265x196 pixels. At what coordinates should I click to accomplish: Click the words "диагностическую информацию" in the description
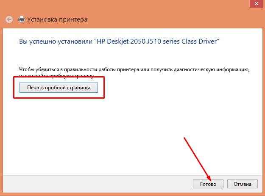(x=212, y=69)
